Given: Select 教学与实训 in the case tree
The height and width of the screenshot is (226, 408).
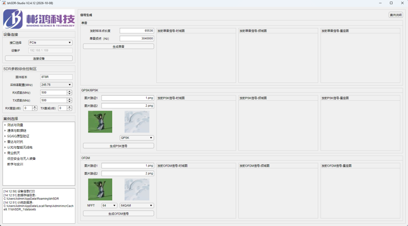Looking at the screenshot, I should pyautogui.click(x=15, y=164).
